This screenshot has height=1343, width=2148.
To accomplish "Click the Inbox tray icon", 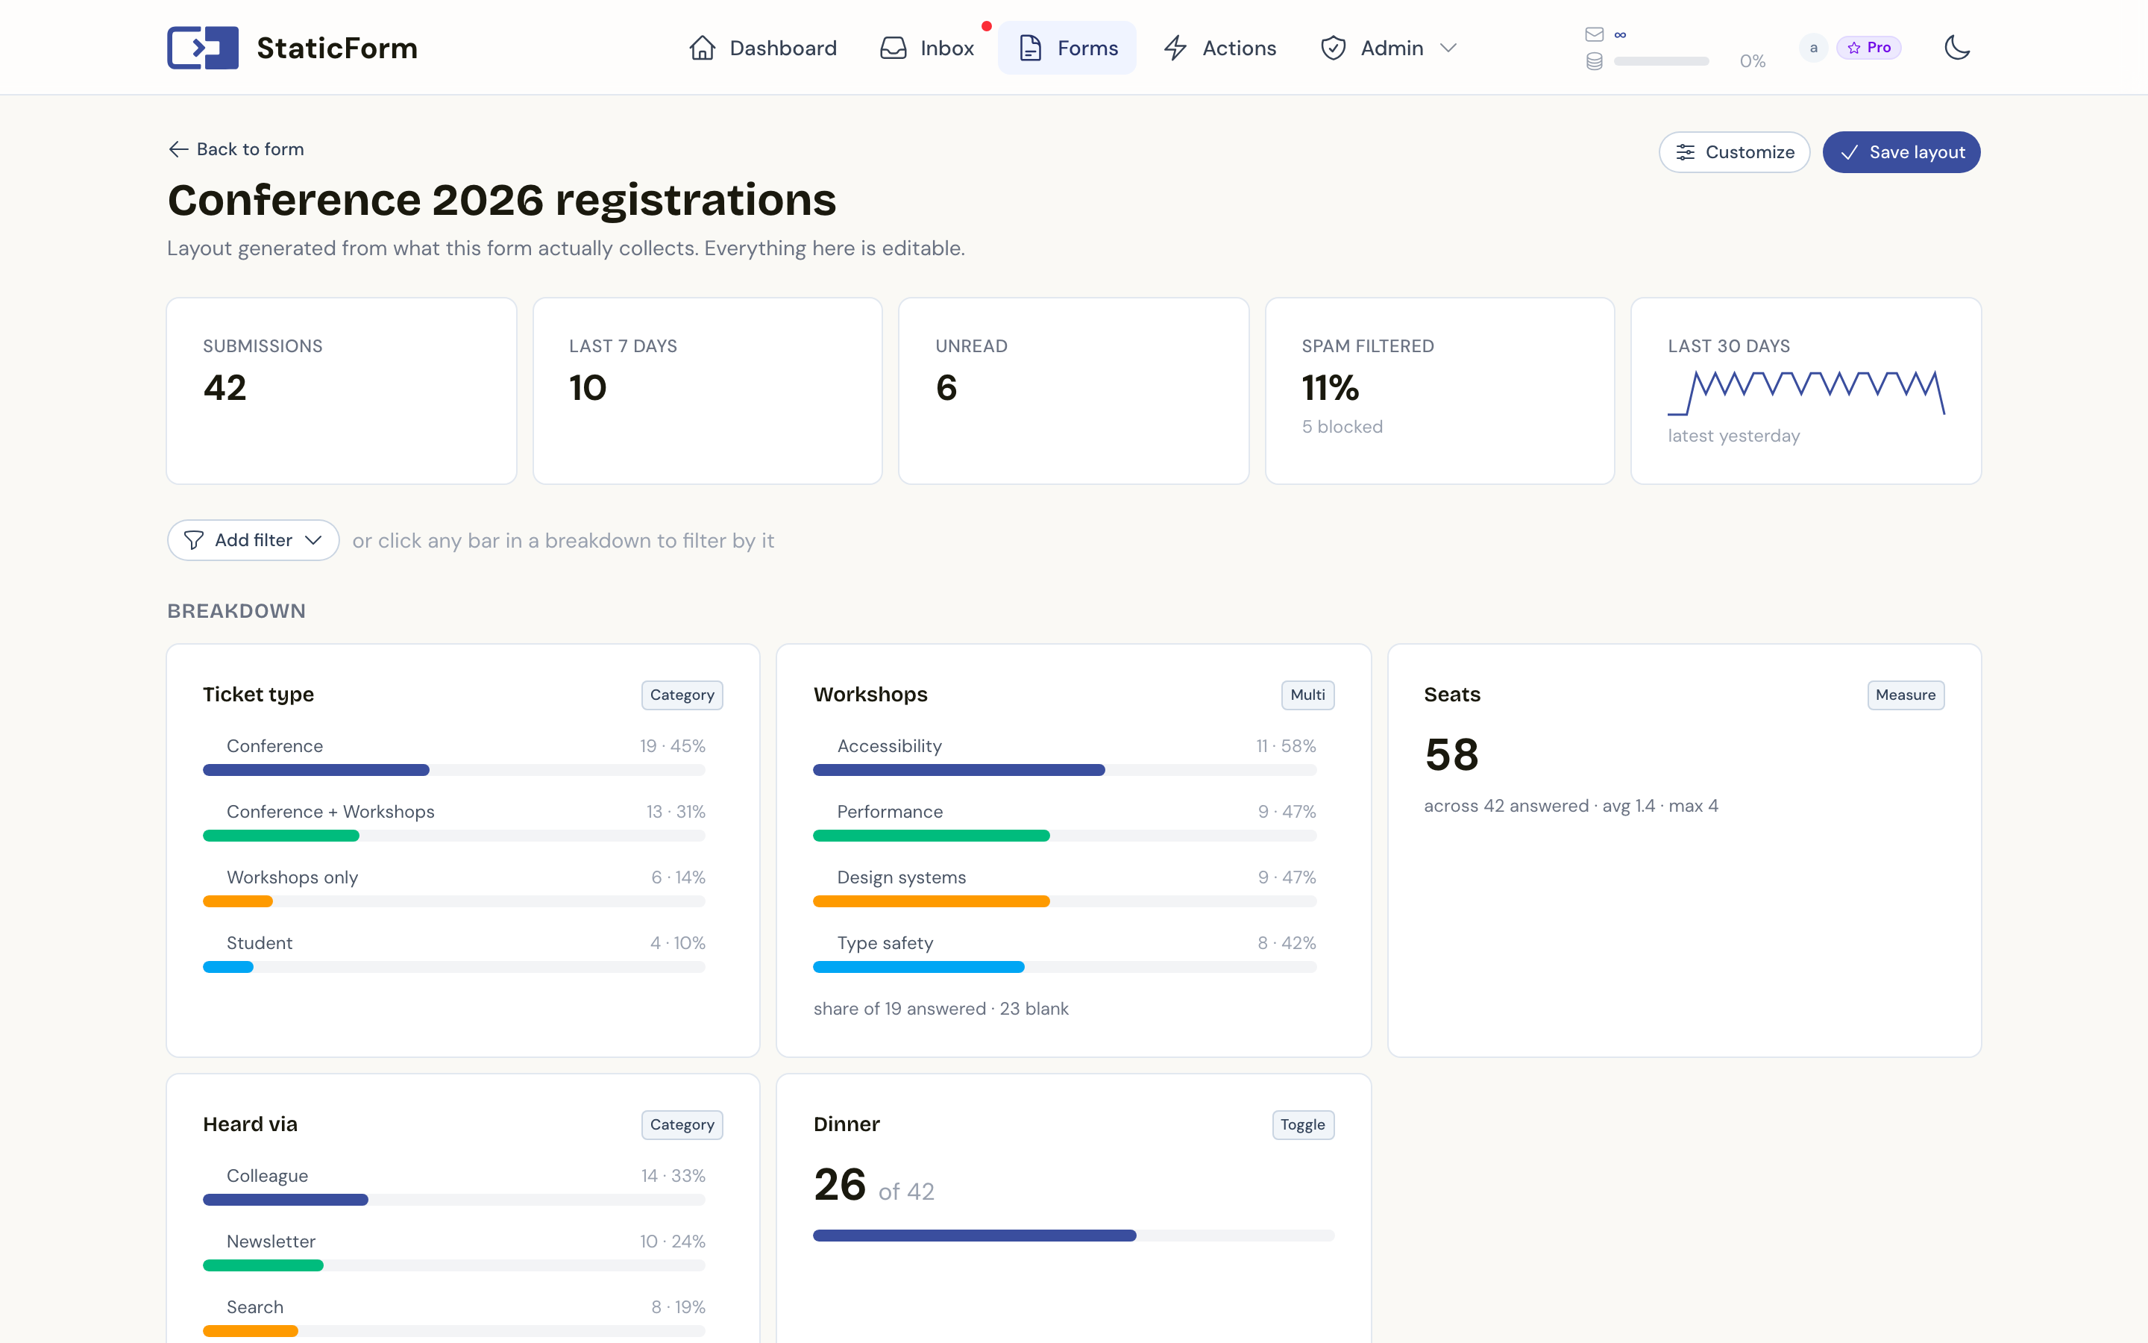I will (893, 48).
